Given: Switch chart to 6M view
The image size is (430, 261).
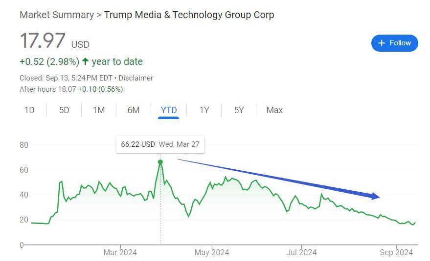Looking at the screenshot, I should (134, 110).
